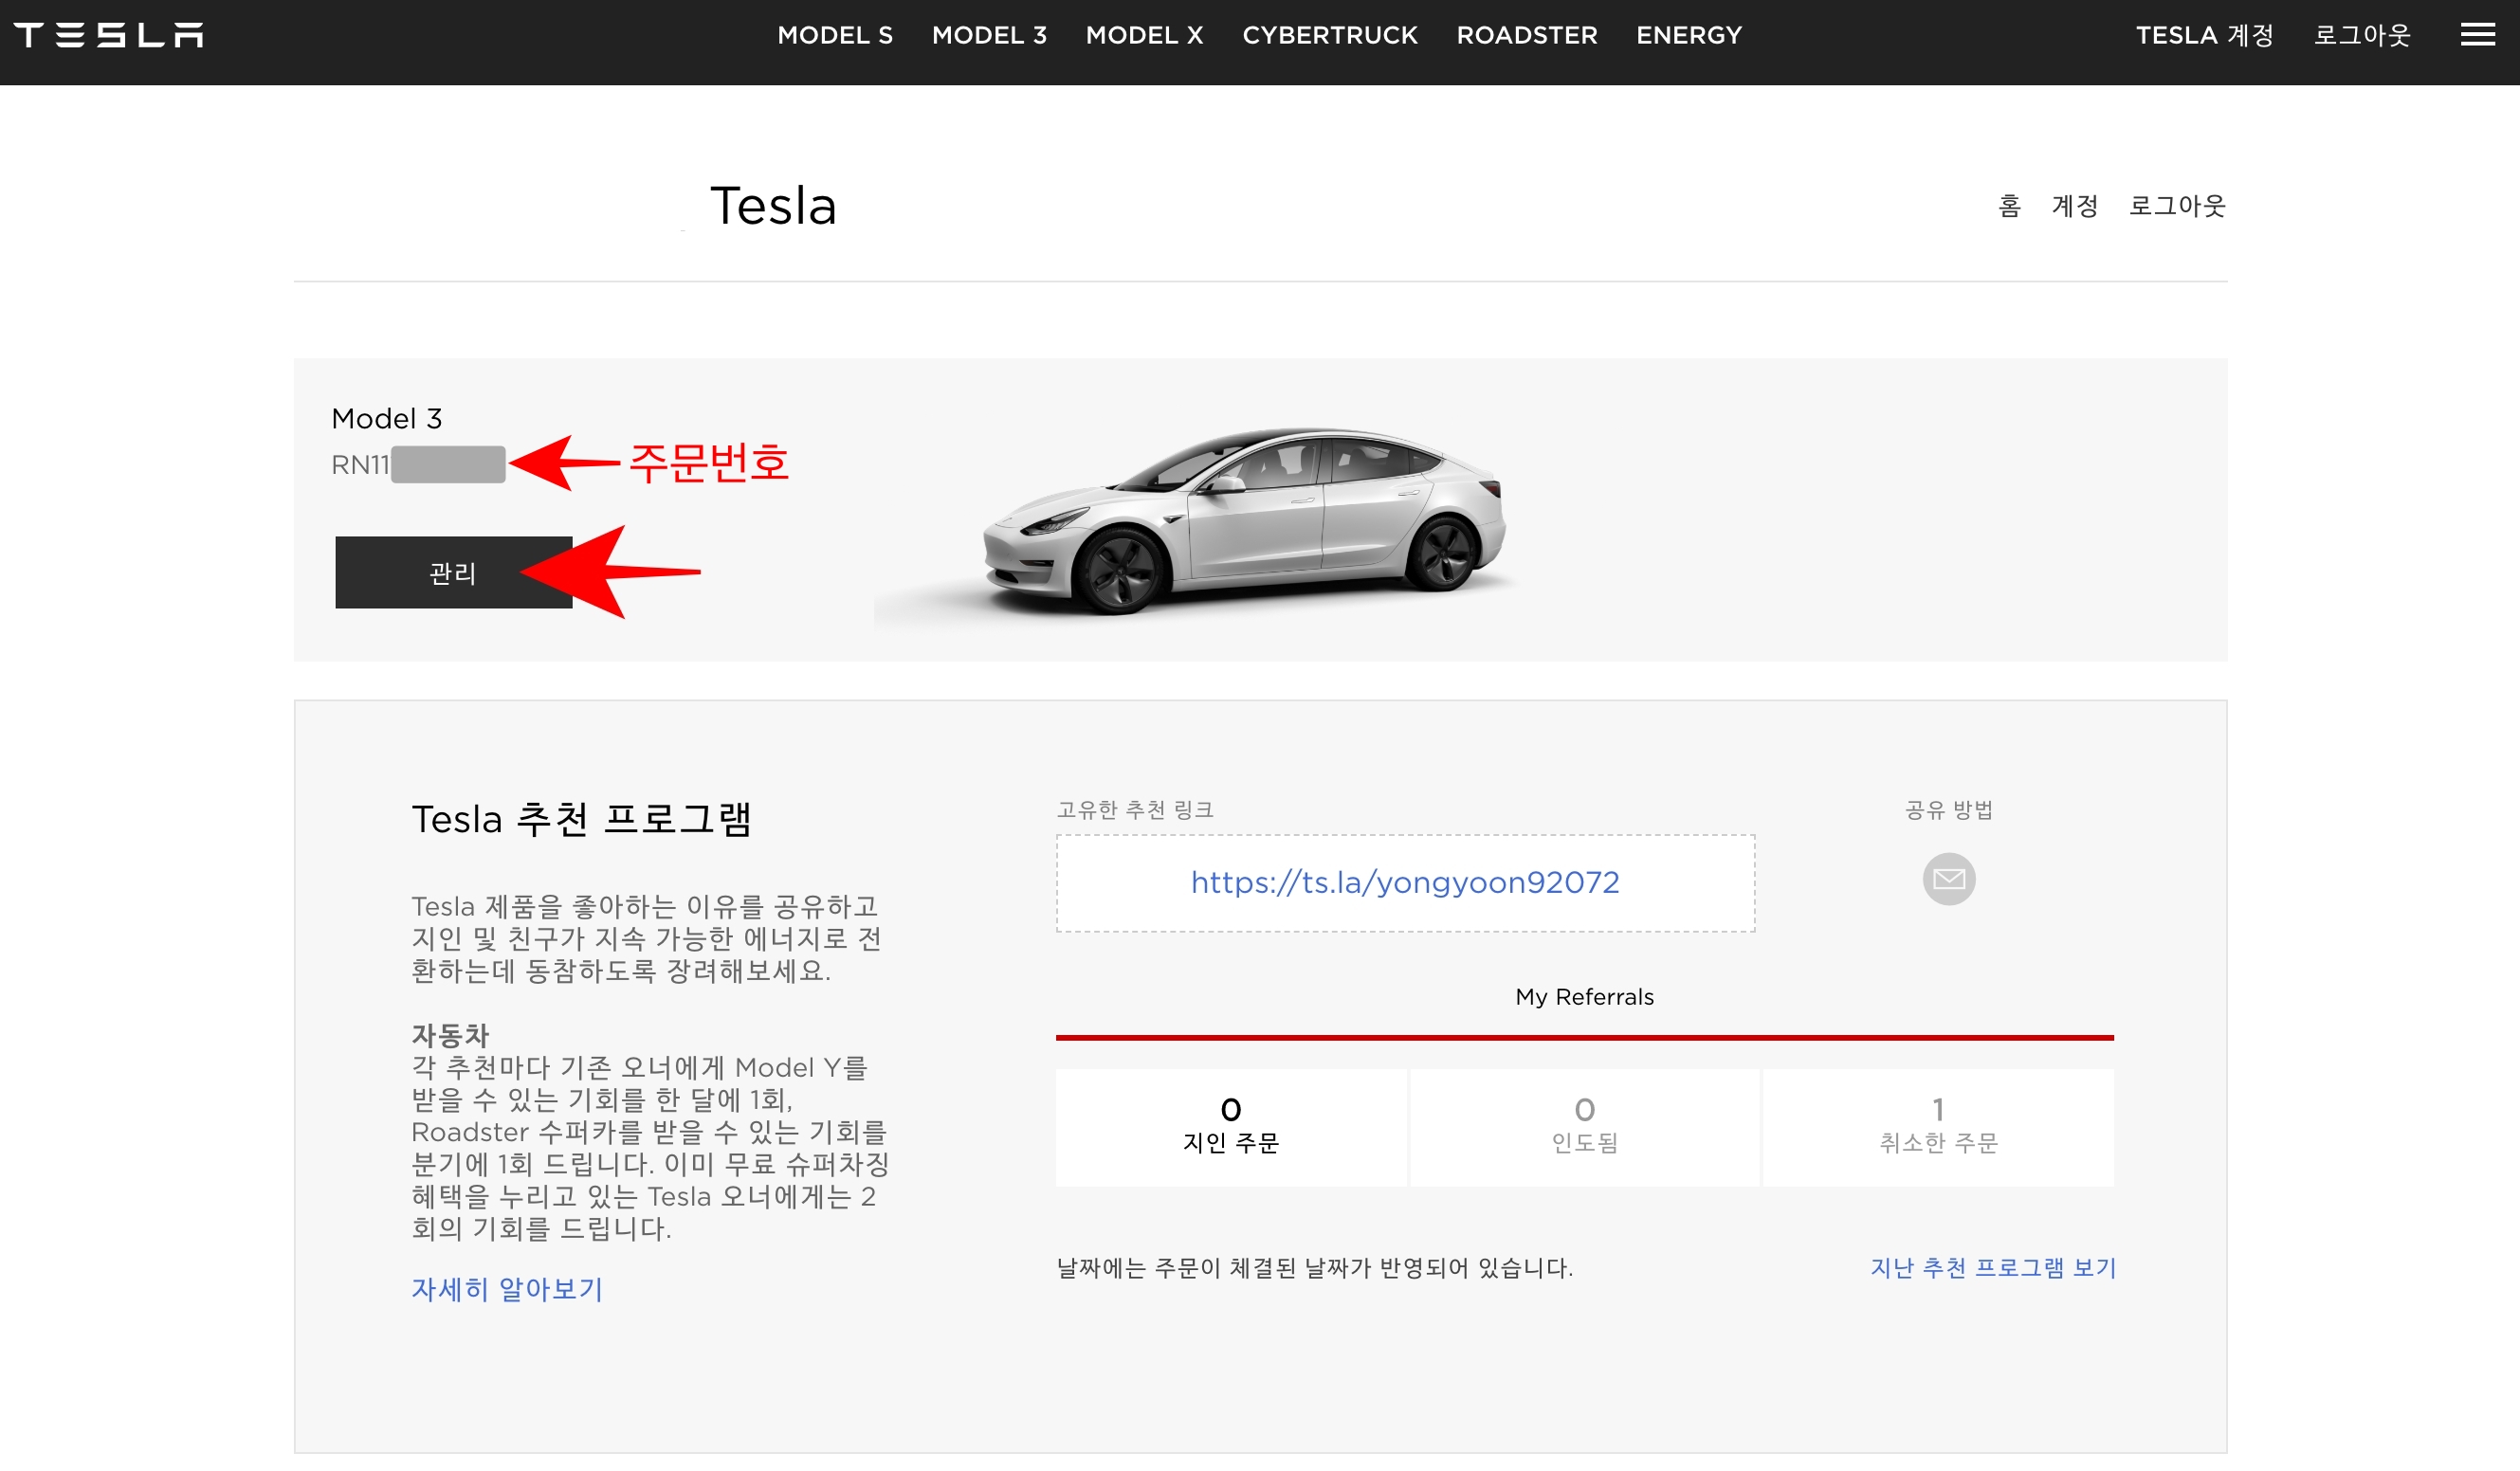The width and height of the screenshot is (2520, 1471).
Task: Open Model S menu item
Action: tap(835, 35)
